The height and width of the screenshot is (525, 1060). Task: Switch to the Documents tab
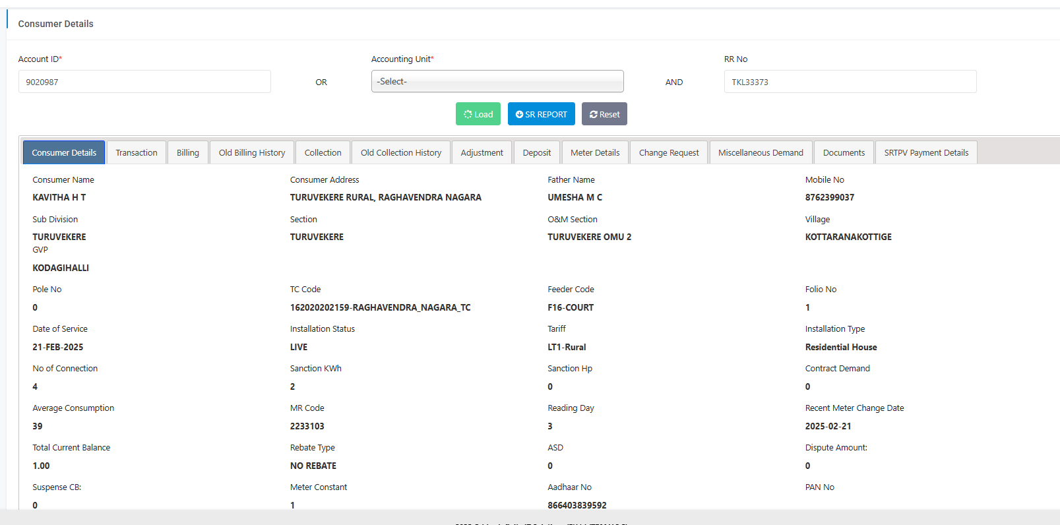coord(844,152)
